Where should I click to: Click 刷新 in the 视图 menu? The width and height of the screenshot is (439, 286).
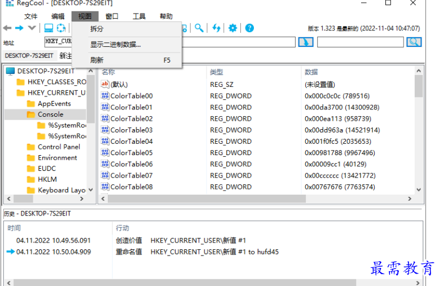[97, 60]
